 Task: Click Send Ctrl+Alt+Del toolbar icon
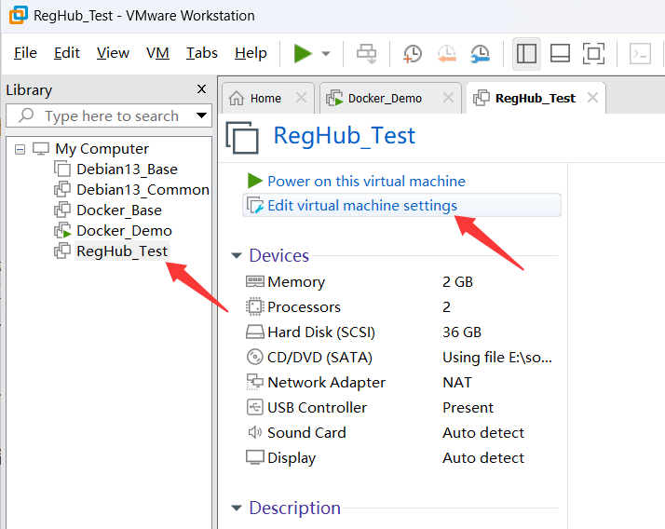(x=366, y=53)
